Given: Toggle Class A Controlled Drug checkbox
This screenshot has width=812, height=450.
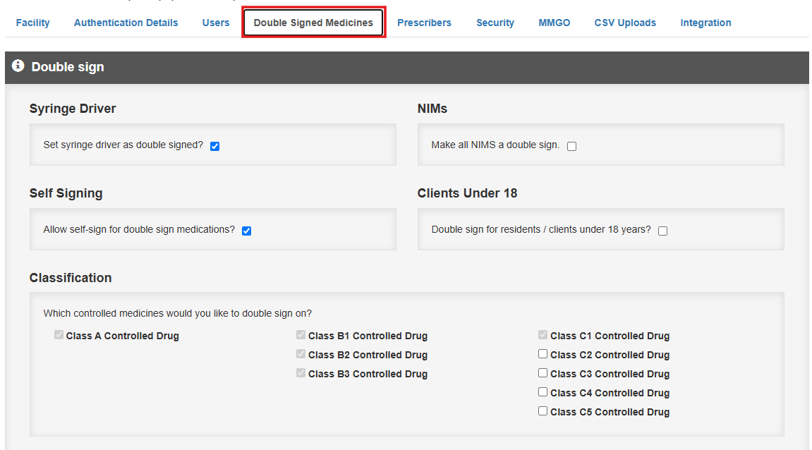Looking at the screenshot, I should point(59,335).
